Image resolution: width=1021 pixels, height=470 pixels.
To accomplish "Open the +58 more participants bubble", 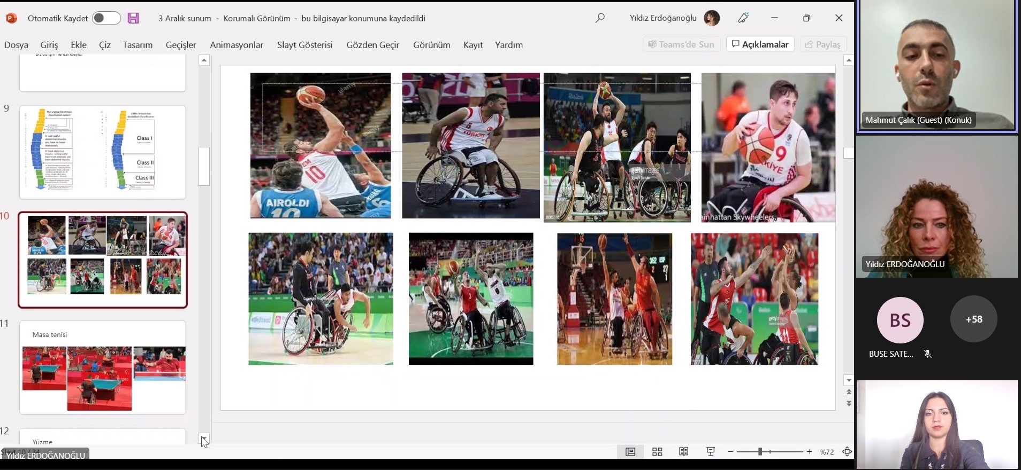I will point(973,319).
